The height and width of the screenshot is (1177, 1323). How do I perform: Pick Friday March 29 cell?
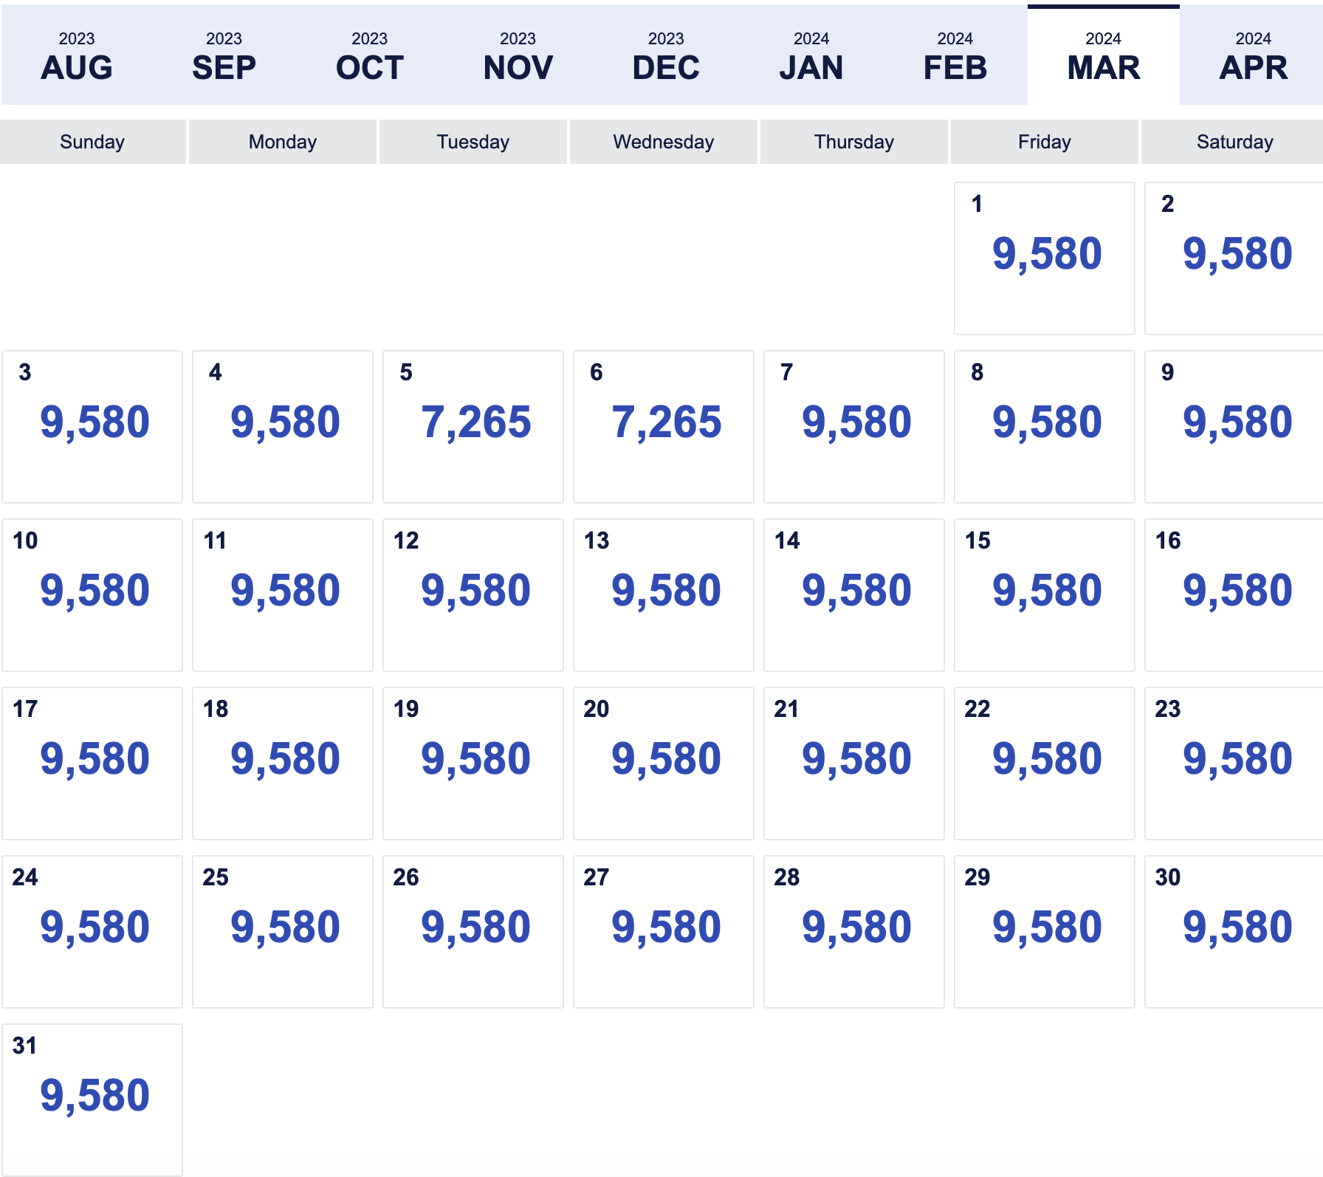tap(1045, 932)
